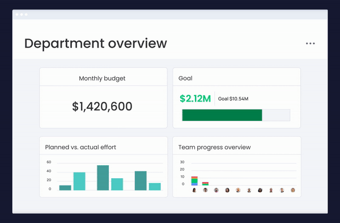Click the ninth team member avatar

(x=282, y=190)
